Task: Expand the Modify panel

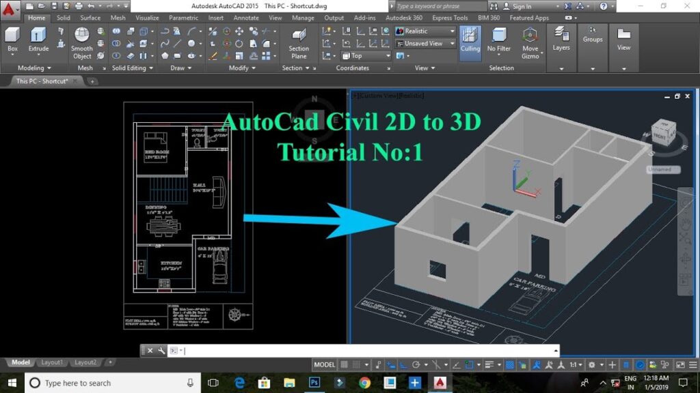Action: click(241, 68)
